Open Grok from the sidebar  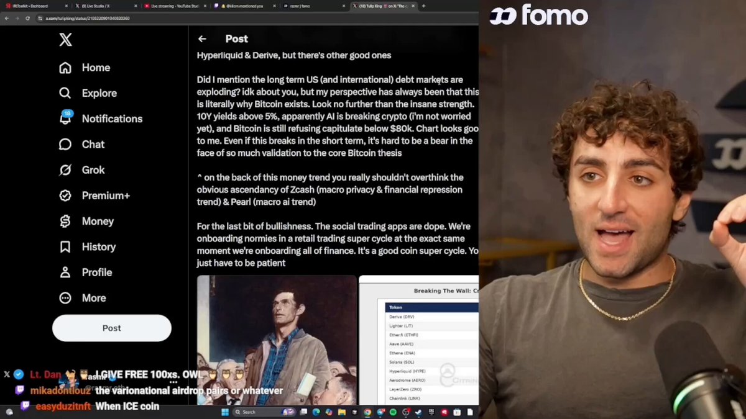tap(81, 169)
